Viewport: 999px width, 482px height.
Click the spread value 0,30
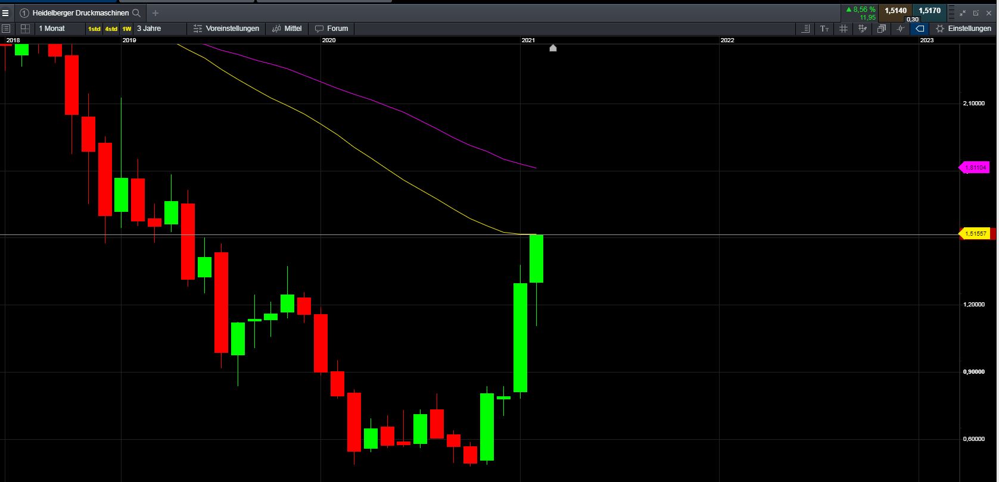(x=912, y=20)
